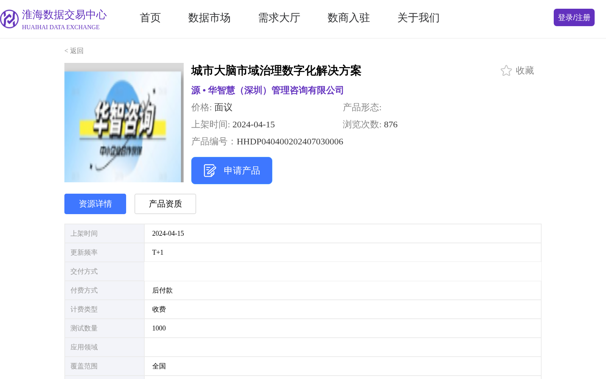Click the 浏览次数: 876 text
The width and height of the screenshot is (606, 379).
(370, 124)
